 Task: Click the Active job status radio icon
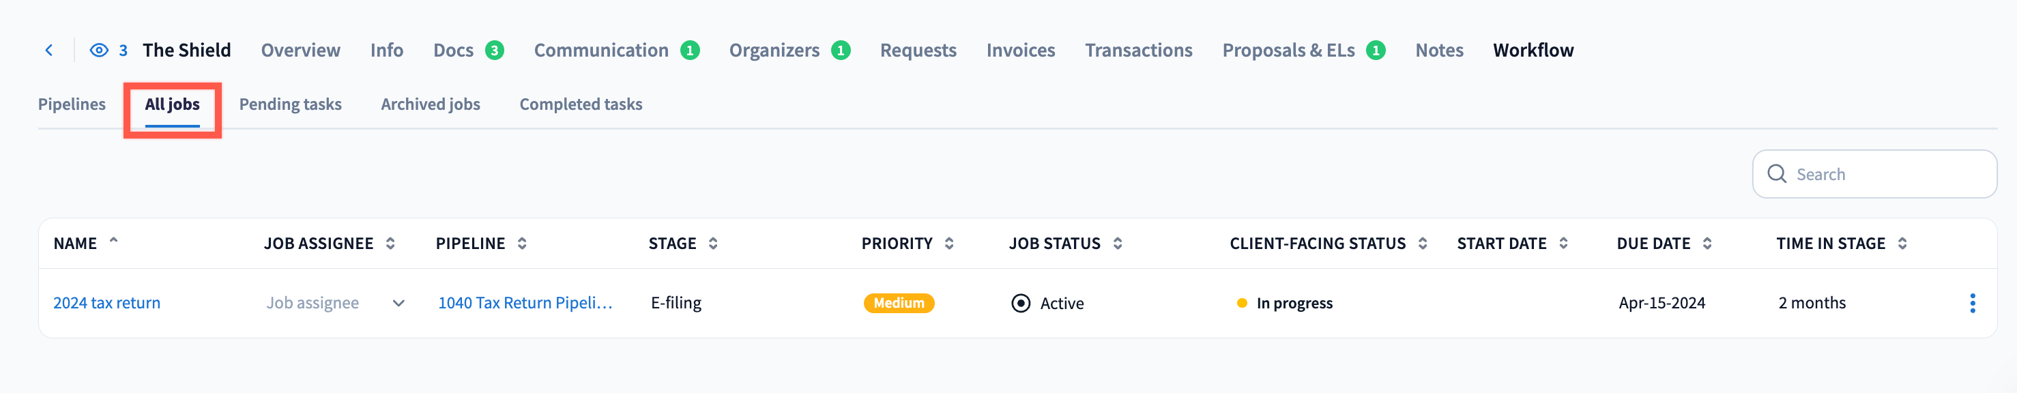pos(1020,303)
